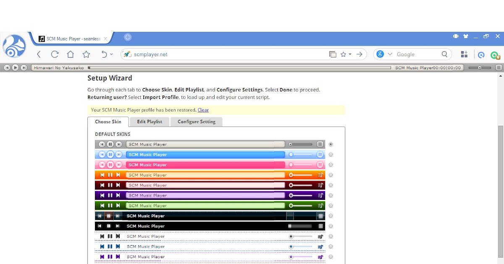504x264 pixels.
Task: Click pause on the gray skin preview
Action: point(110,144)
